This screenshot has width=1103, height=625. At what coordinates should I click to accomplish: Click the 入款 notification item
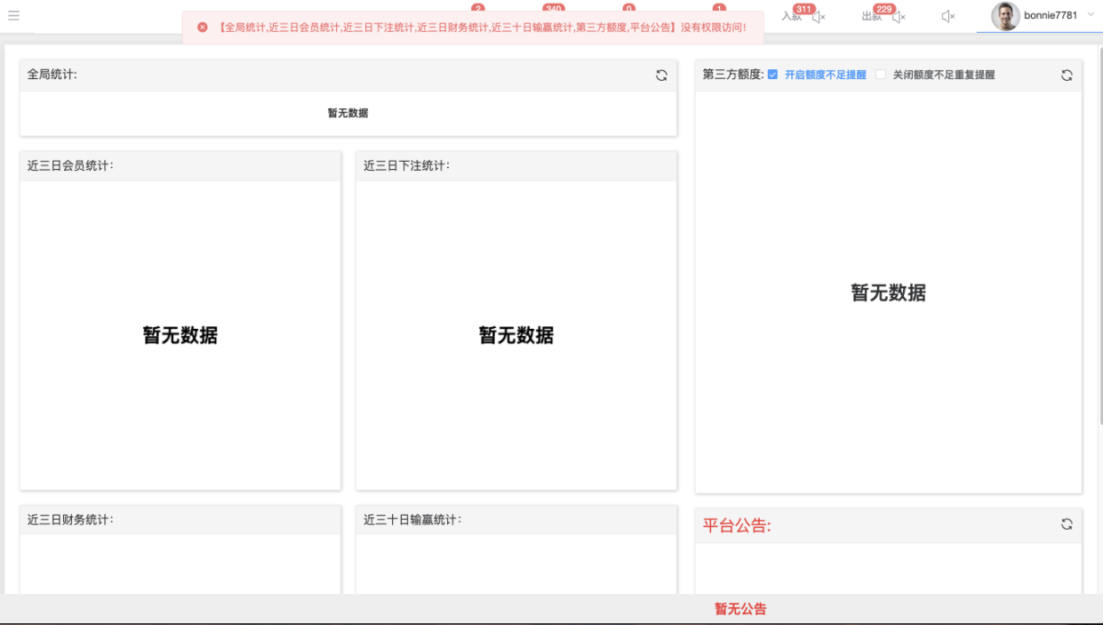(x=791, y=17)
